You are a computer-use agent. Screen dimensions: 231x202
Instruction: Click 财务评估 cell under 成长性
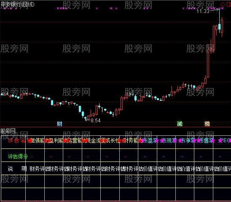click(x=115, y=169)
